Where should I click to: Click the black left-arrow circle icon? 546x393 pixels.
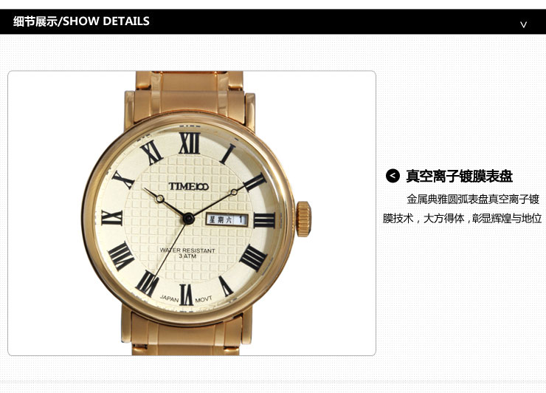pyautogui.click(x=393, y=176)
